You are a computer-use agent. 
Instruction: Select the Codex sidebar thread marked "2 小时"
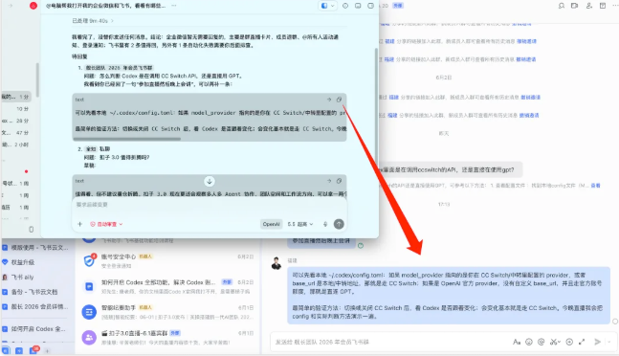(16, 145)
